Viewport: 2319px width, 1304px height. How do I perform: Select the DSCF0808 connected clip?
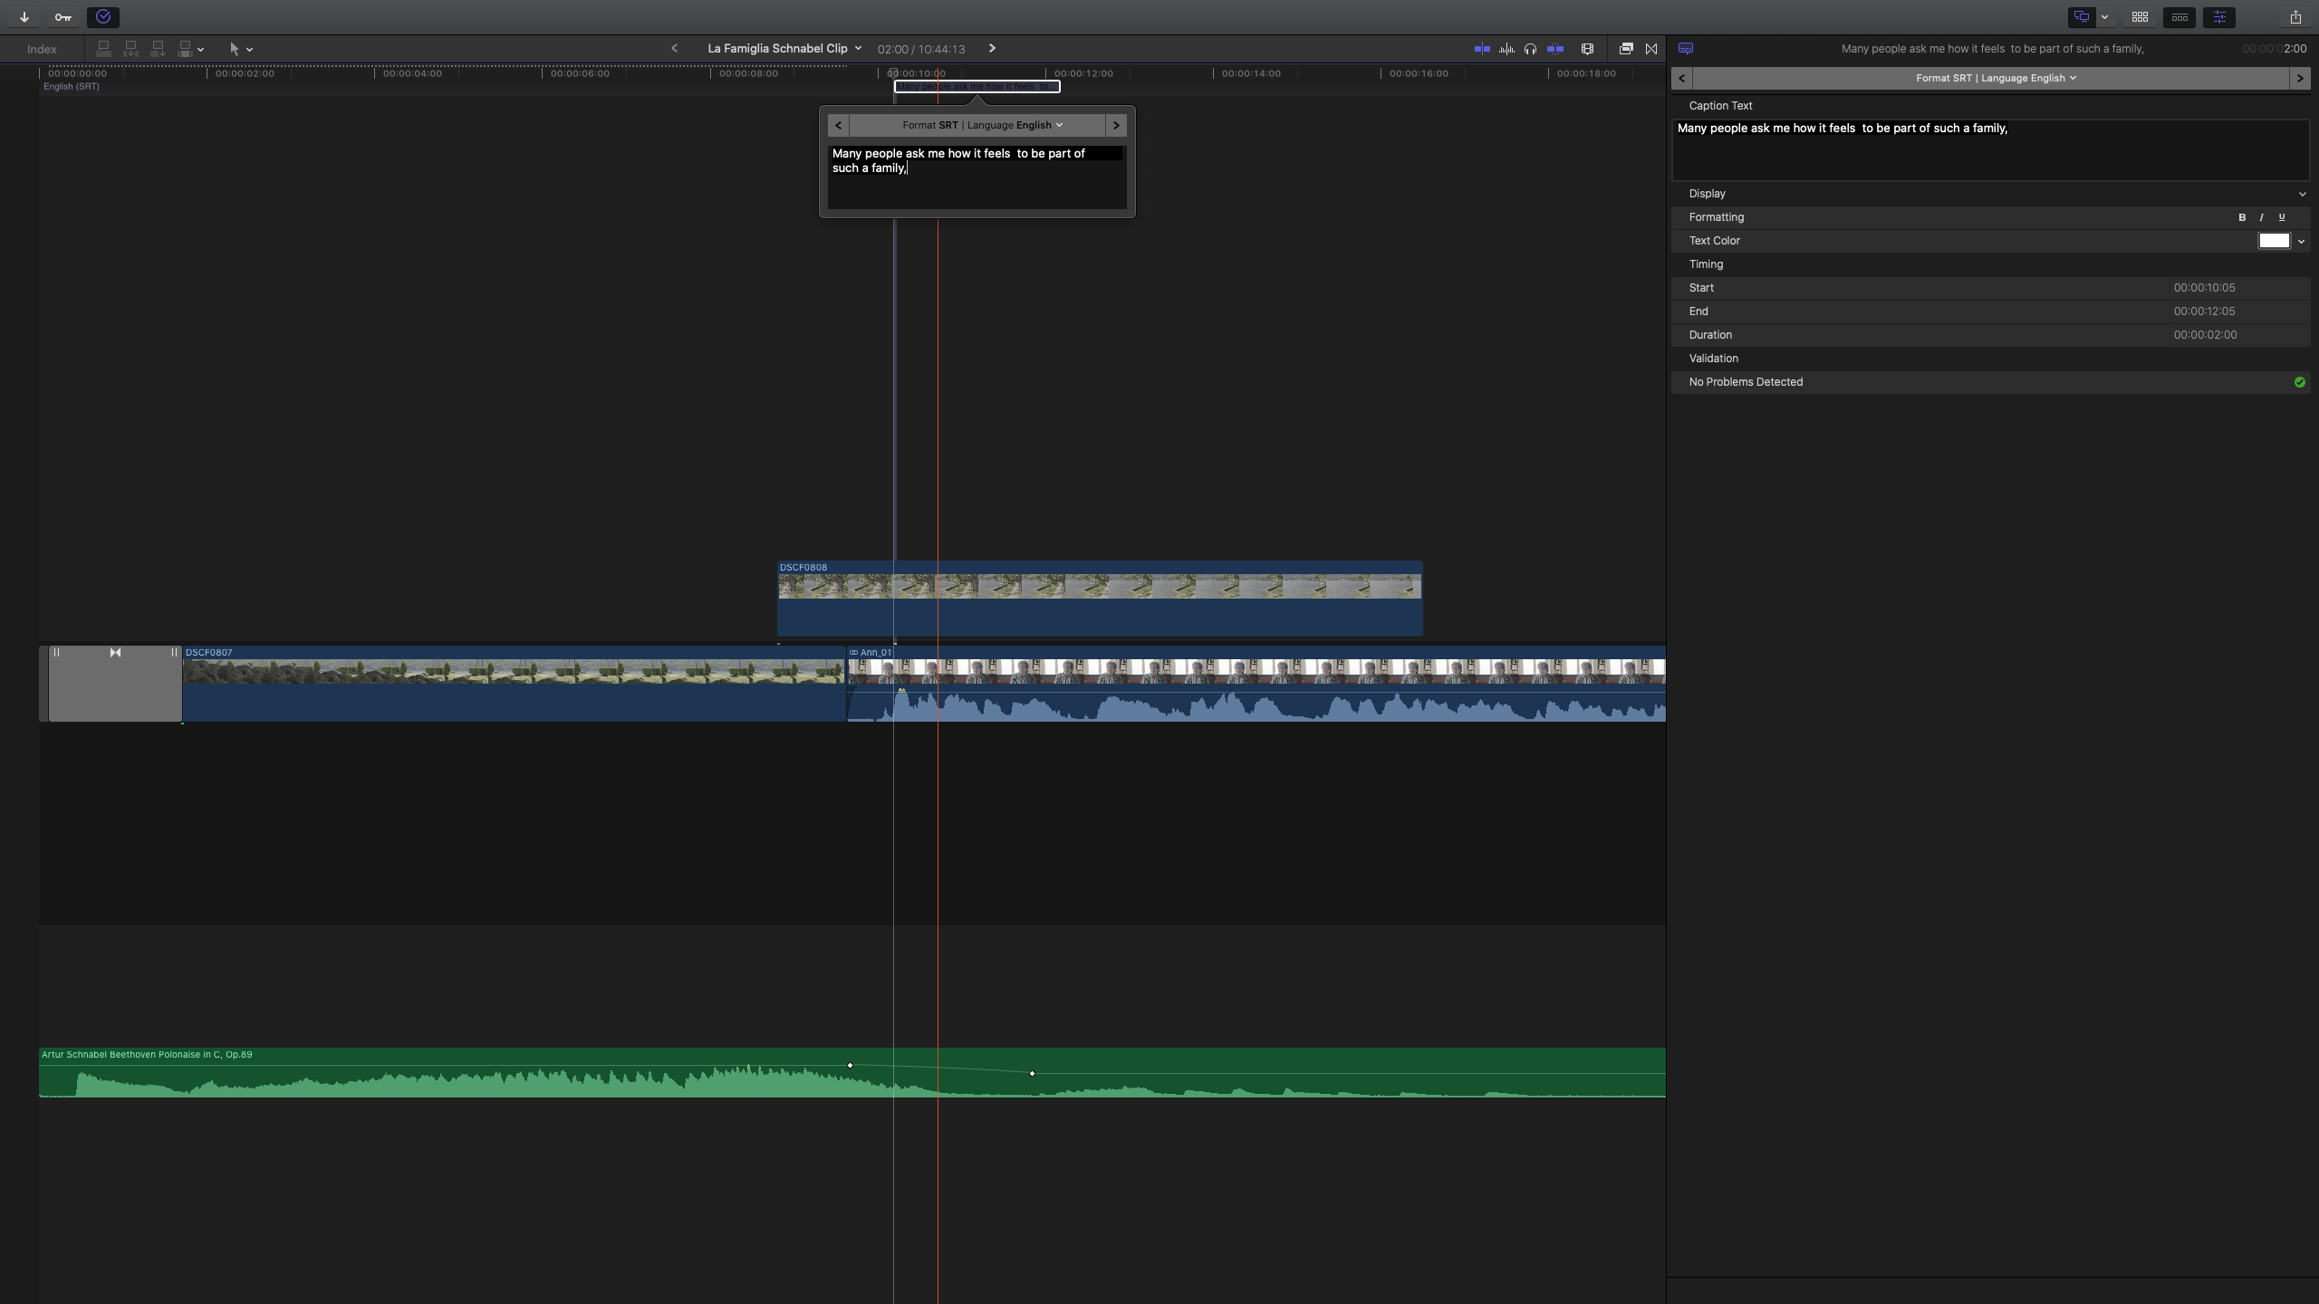[x=1100, y=599]
